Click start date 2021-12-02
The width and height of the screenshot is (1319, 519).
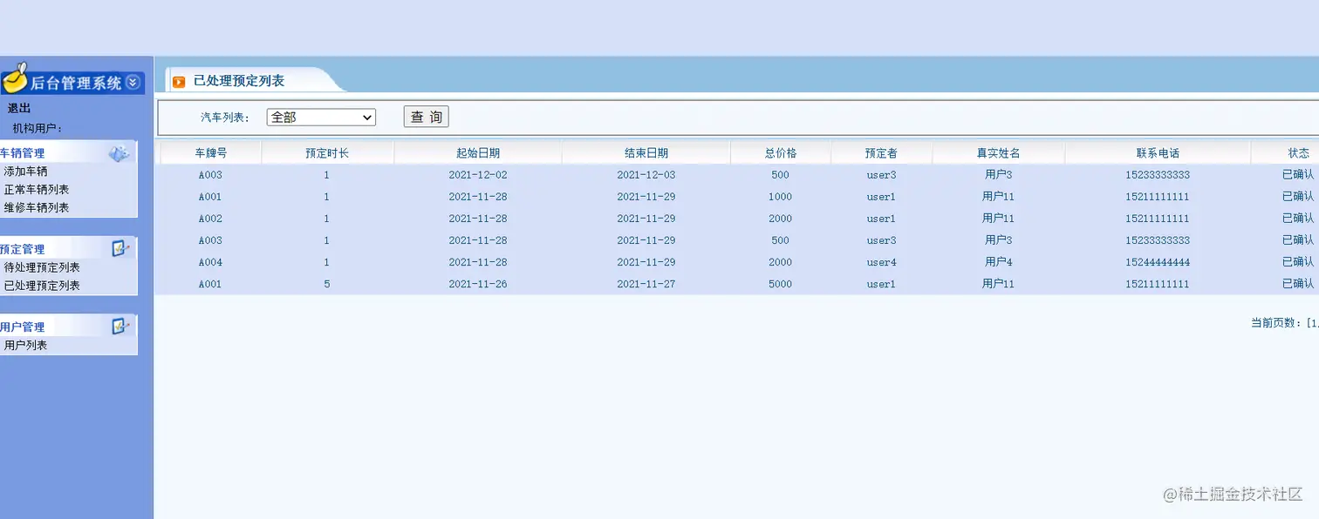pyautogui.click(x=478, y=175)
